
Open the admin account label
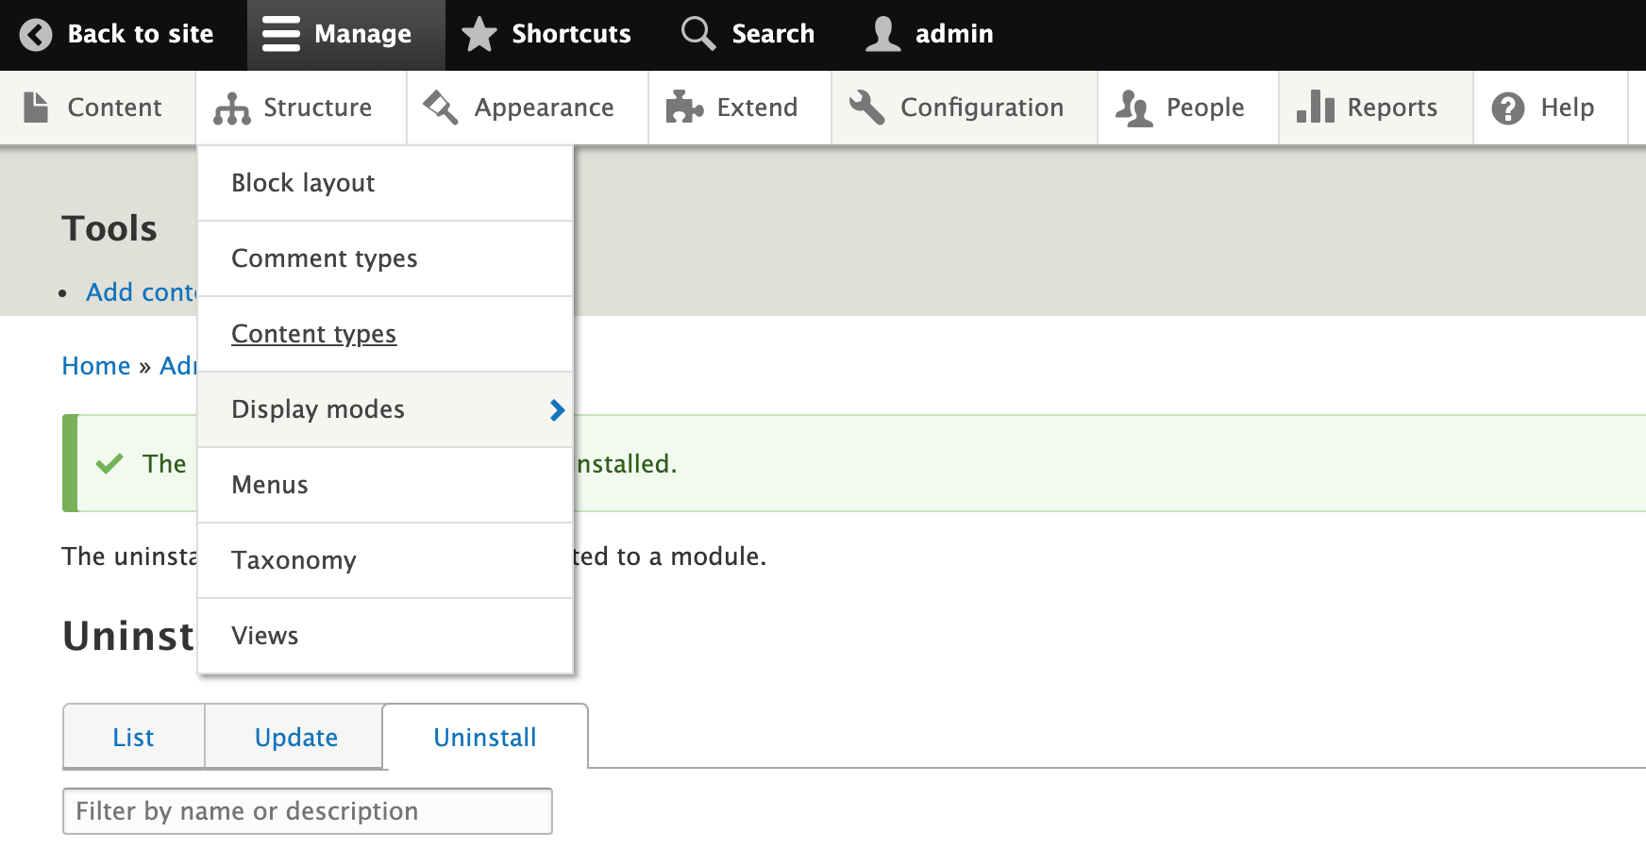[954, 34]
